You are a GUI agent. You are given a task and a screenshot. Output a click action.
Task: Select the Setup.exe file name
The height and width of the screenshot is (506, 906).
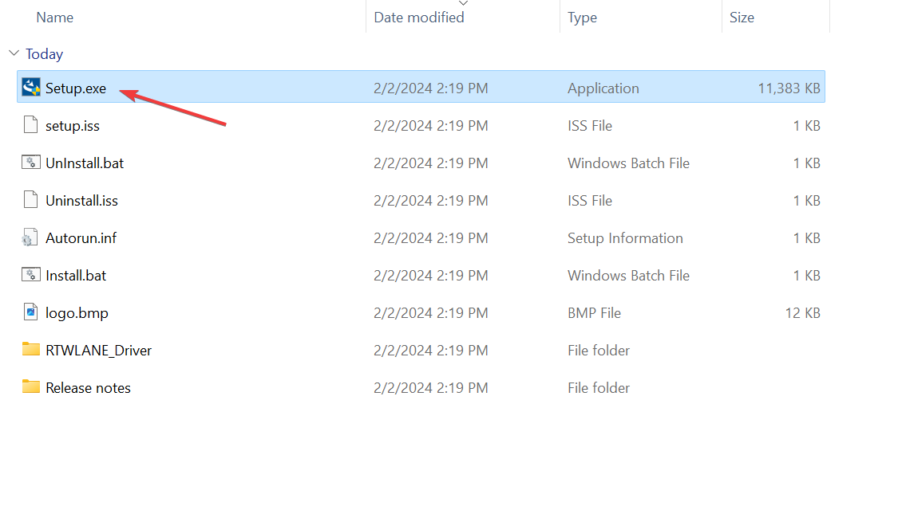[x=75, y=88]
